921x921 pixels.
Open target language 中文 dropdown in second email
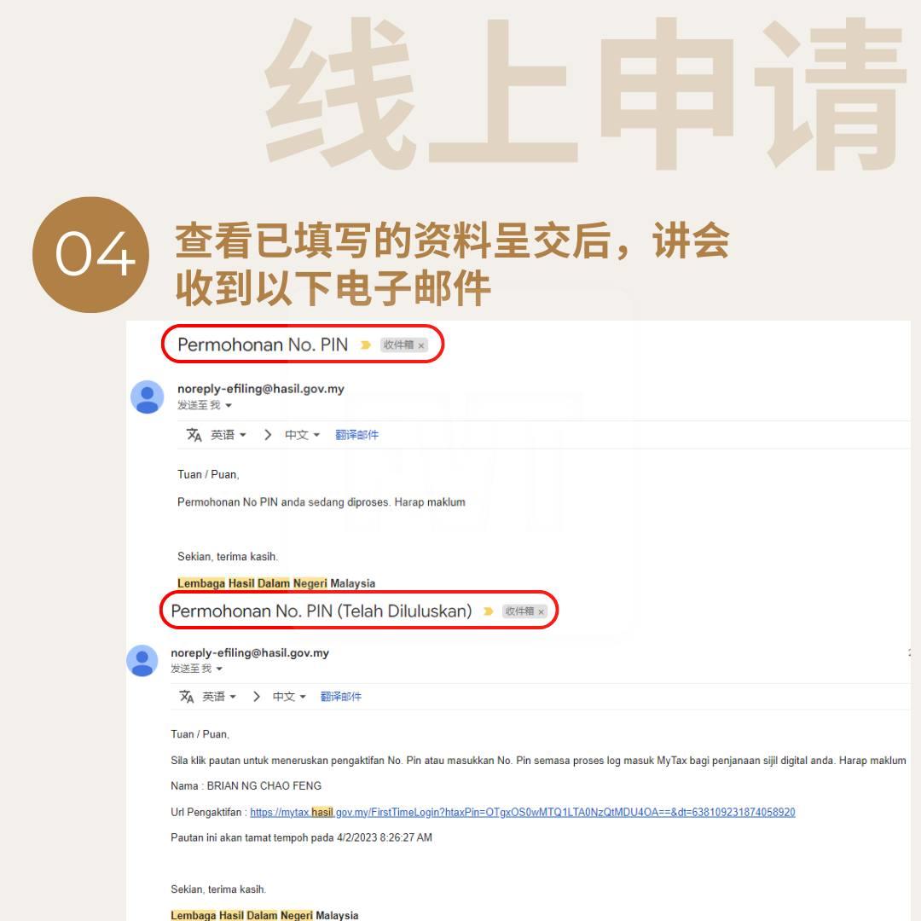(x=289, y=697)
